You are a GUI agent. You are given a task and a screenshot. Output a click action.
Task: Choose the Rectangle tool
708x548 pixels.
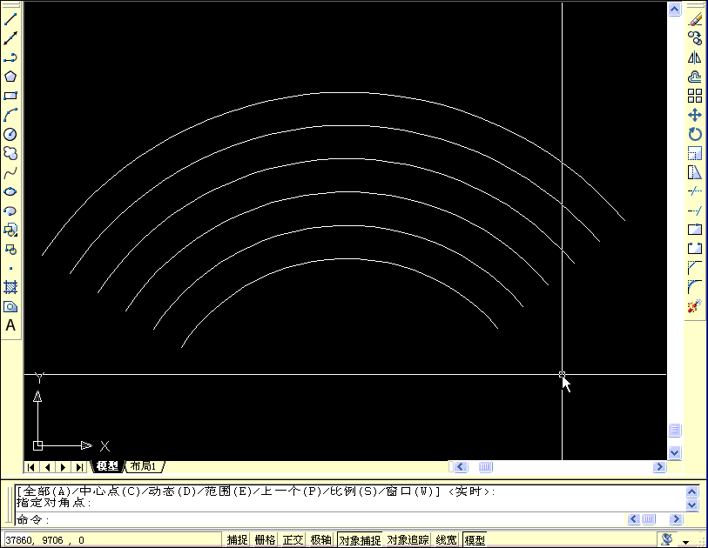pyautogui.click(x=10, y=96)
